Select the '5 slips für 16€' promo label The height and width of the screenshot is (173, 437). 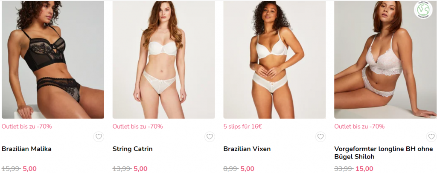pyautogui.click(x=243, y=126)
